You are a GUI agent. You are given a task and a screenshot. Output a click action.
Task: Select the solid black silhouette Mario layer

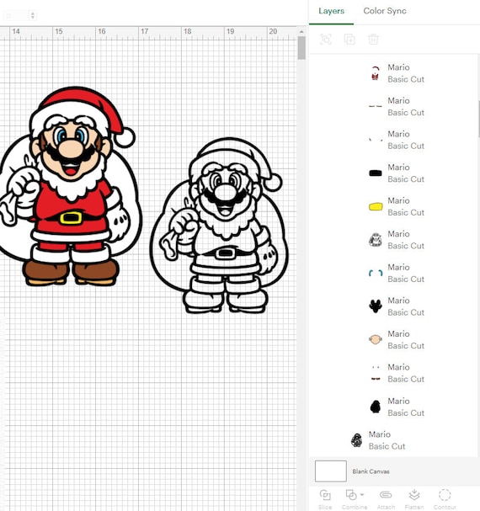pos(397,407)
